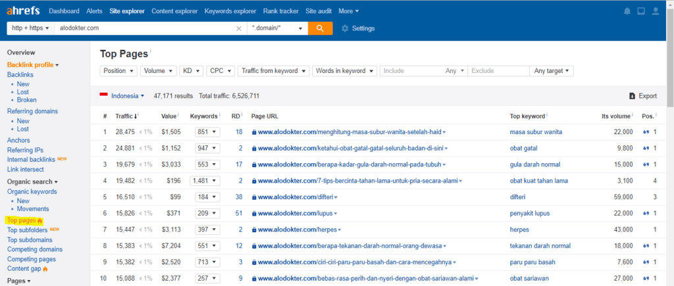674x286 pixels.
Task: Open Content explorer tab
Action: (174, 11)
